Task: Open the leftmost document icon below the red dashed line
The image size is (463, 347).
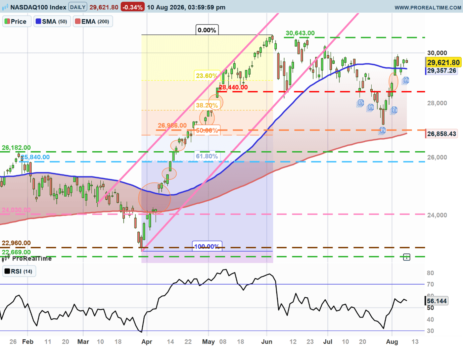Action: (x=360, y=103)
